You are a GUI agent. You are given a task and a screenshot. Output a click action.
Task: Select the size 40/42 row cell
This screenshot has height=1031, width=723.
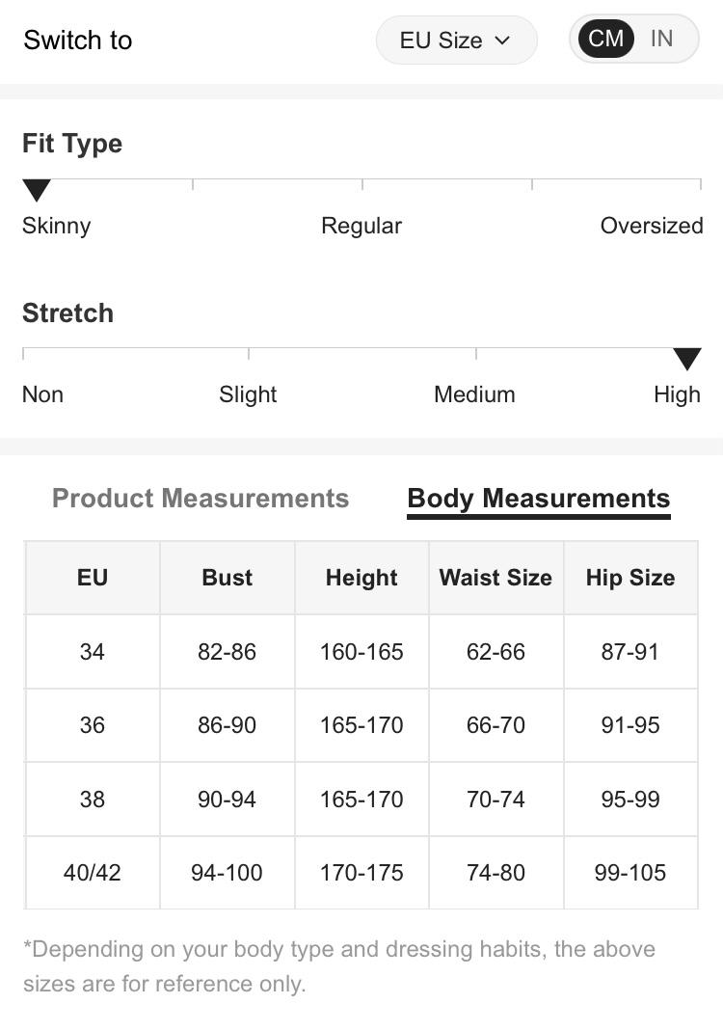93,873
